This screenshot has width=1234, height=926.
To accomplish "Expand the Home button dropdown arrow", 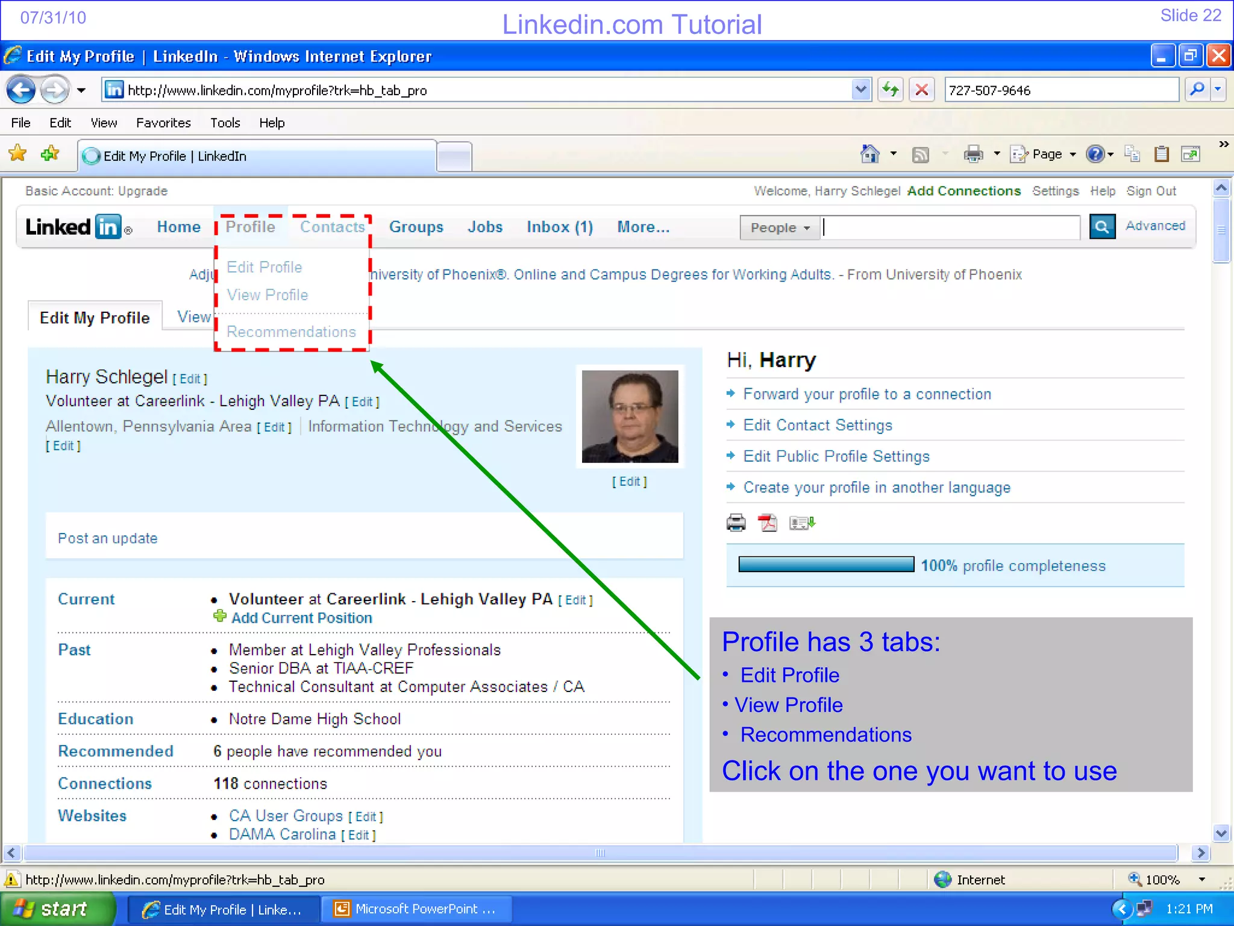I will tap(894, 154).
